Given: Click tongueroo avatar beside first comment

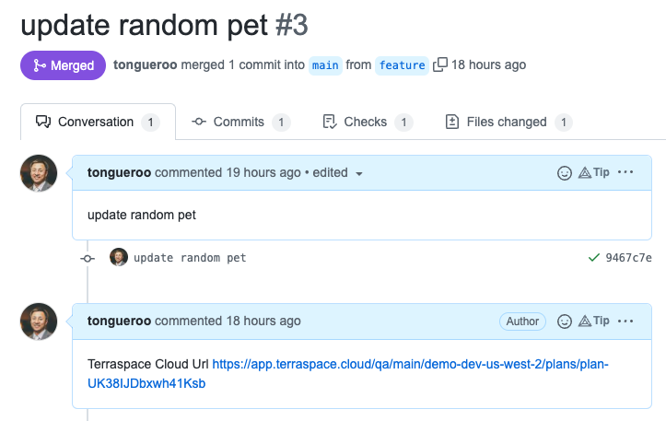Looking at the screenshot, I should click(x=39, y=173).
